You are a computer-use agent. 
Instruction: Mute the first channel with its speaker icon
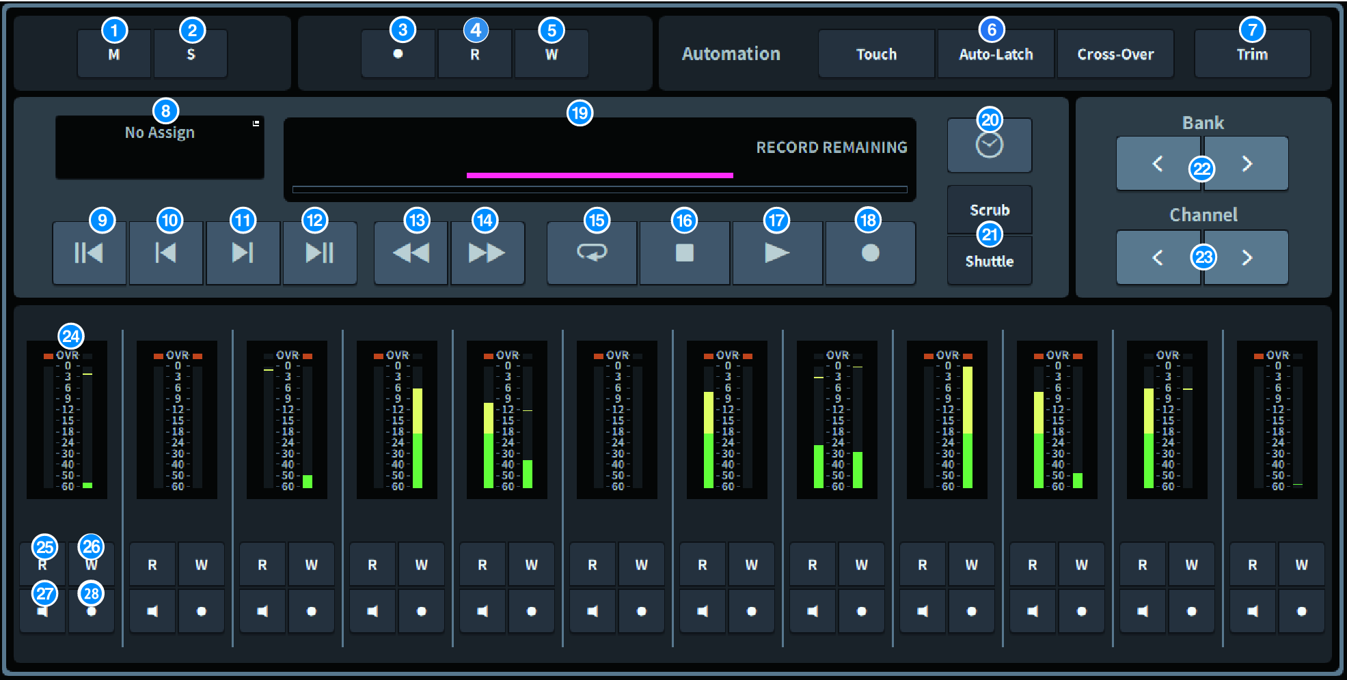click(x=42, y=611)
